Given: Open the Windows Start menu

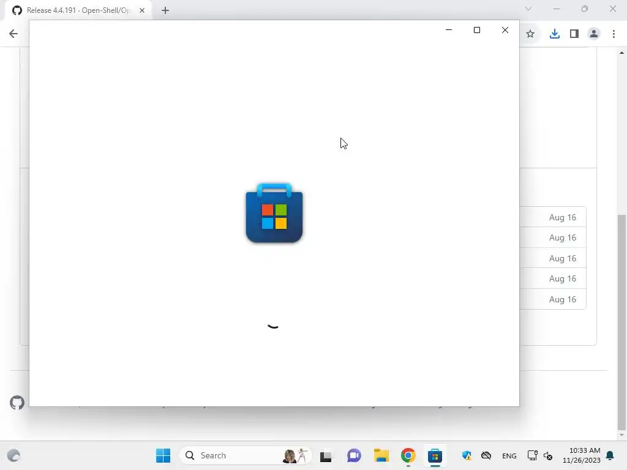Looking at the screenshot, I should click(x=163, y=455).
